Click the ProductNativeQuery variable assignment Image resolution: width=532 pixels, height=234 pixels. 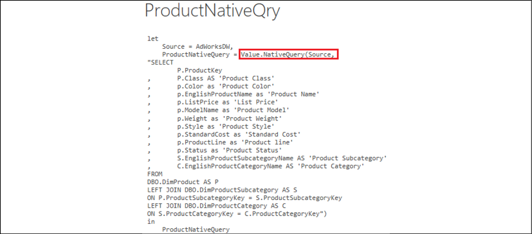point(199,54)
